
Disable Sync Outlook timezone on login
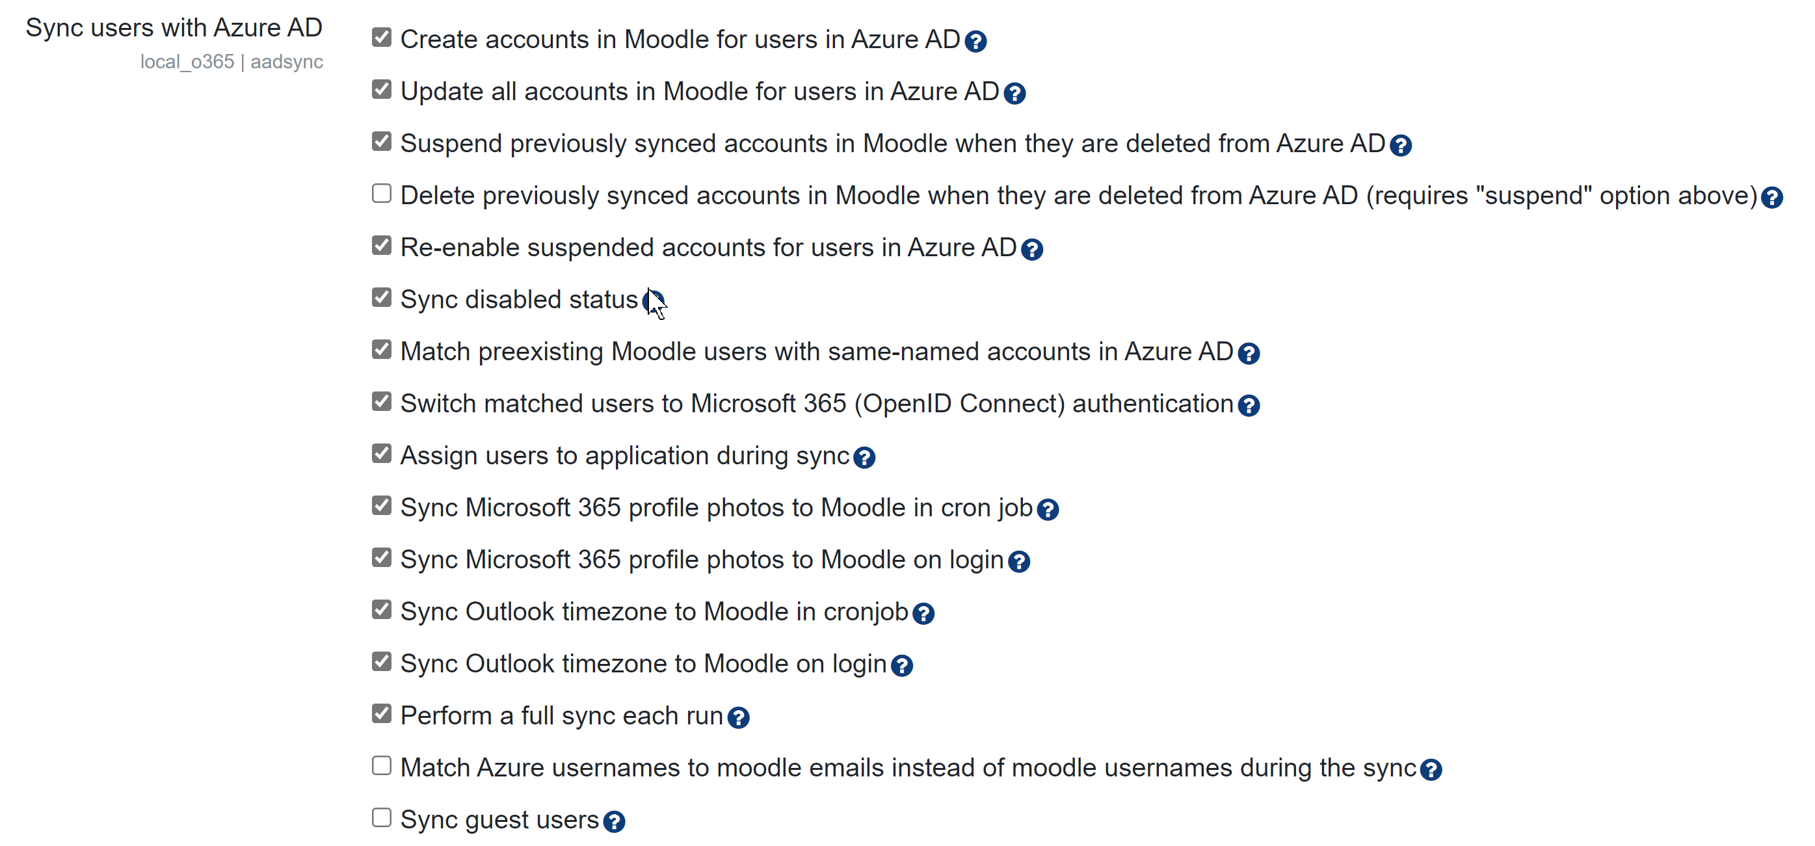point(381,661)
